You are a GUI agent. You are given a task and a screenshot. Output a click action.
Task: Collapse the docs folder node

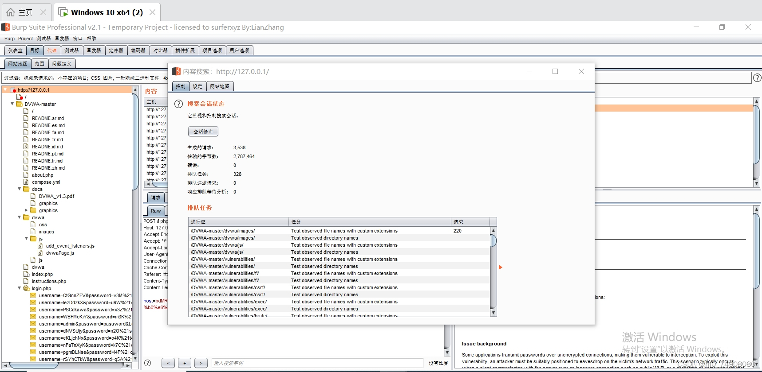(20, 189)
